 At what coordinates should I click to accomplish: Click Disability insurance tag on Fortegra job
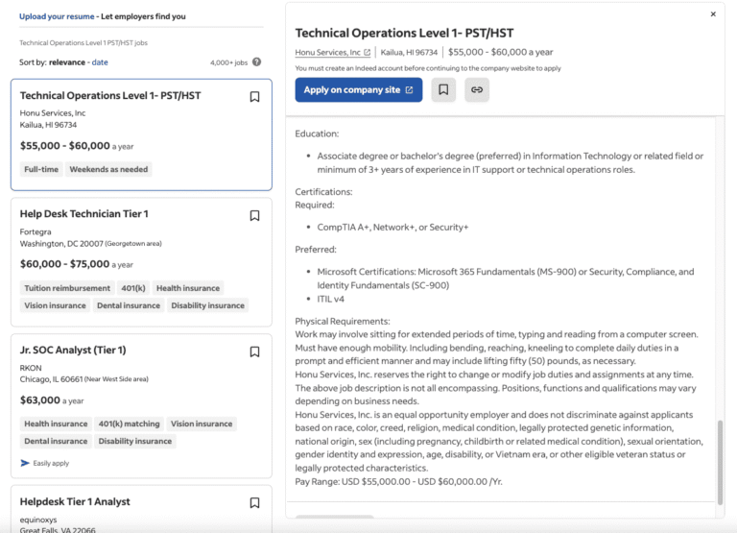click(207, 305)
